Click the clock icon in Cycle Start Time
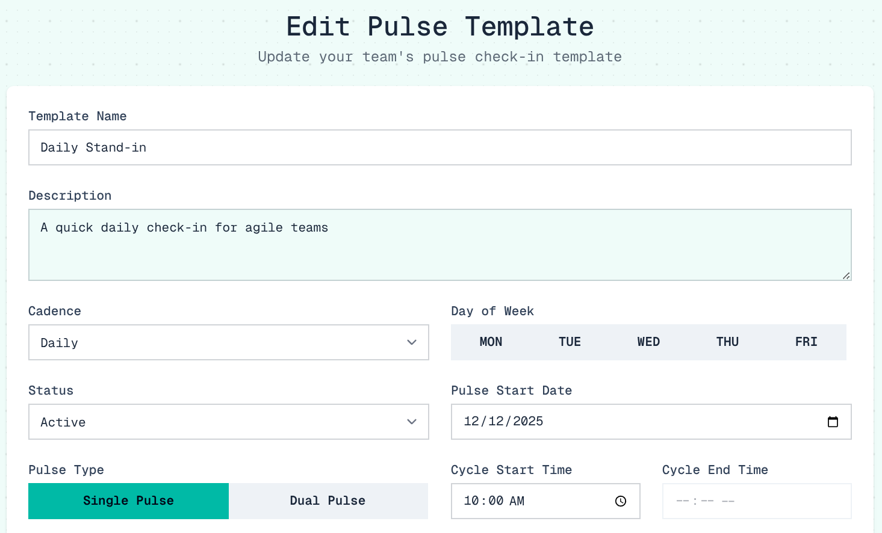The image size is (882, 533). tap(620, 501)
